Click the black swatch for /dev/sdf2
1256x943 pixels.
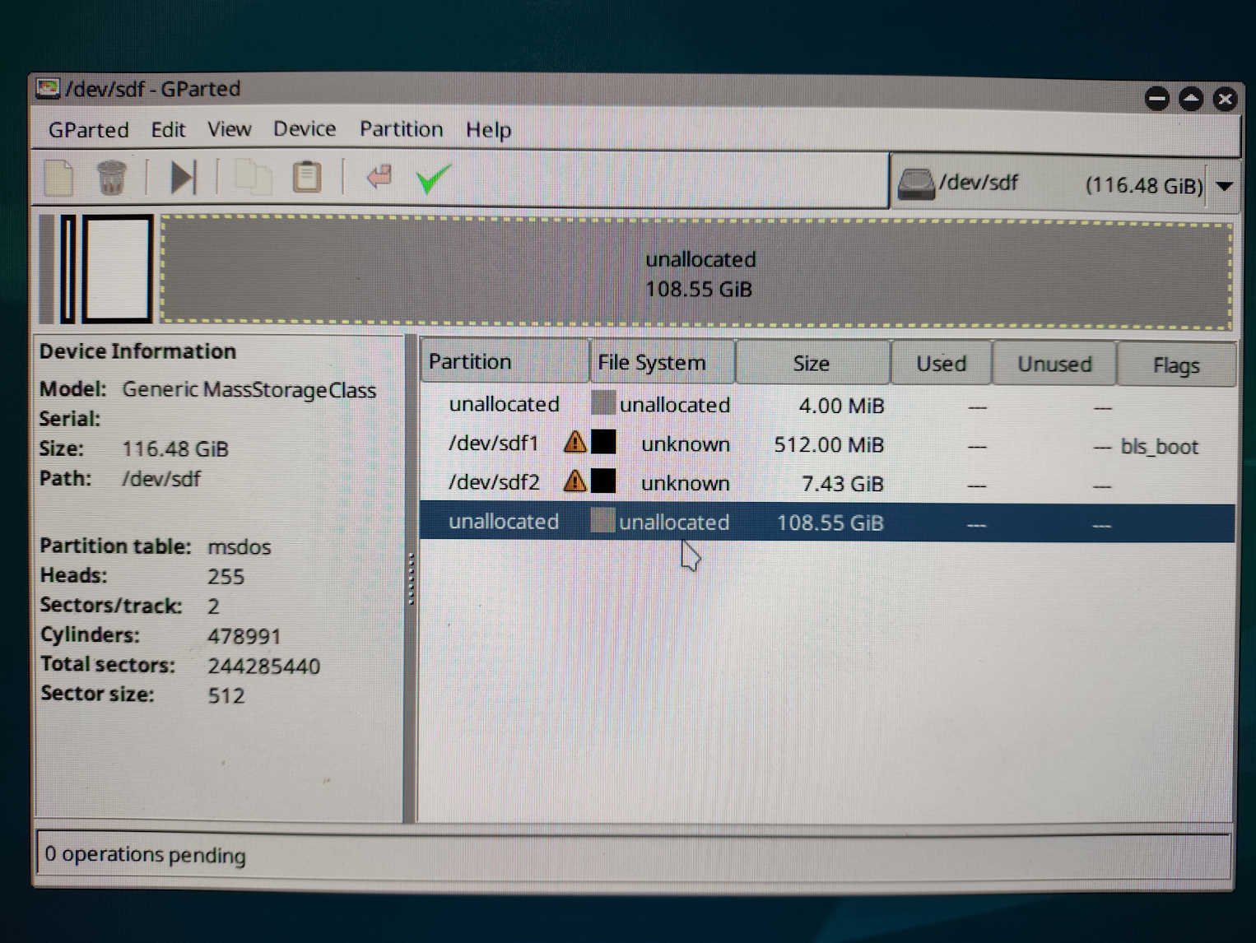603,481
